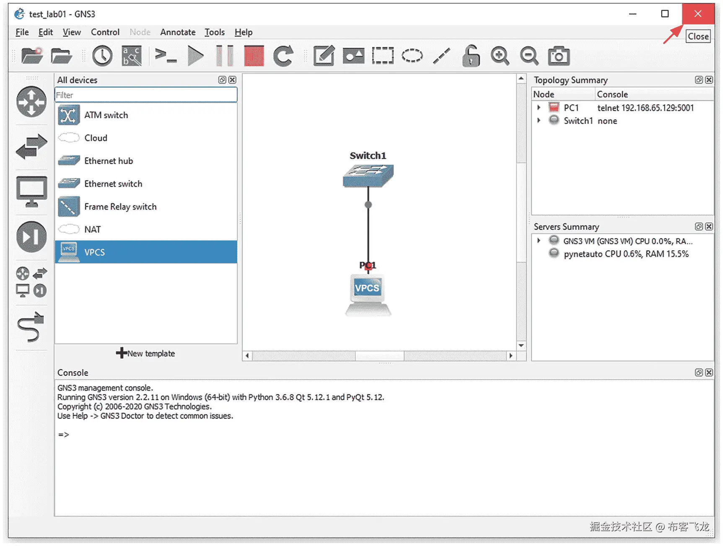The image size is (723, 546).
Task: Select VPCS in the device list
Action: 146,252
